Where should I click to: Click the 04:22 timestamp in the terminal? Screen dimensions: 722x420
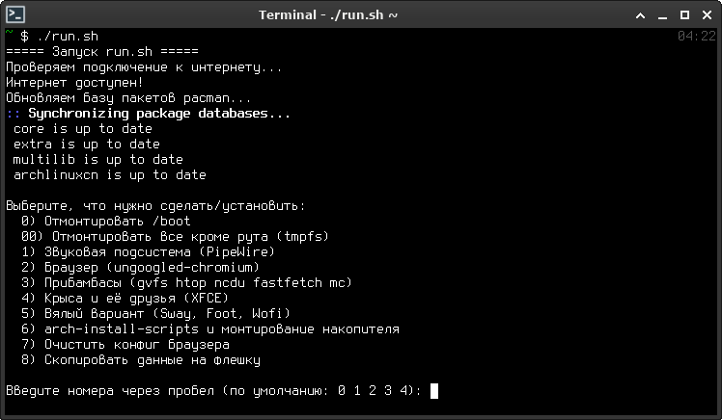[697, 36]
